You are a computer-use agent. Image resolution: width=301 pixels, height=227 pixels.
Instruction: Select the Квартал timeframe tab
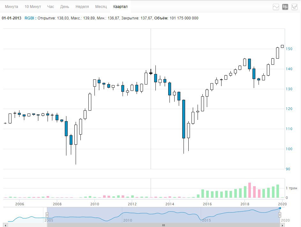pos(120,7)
